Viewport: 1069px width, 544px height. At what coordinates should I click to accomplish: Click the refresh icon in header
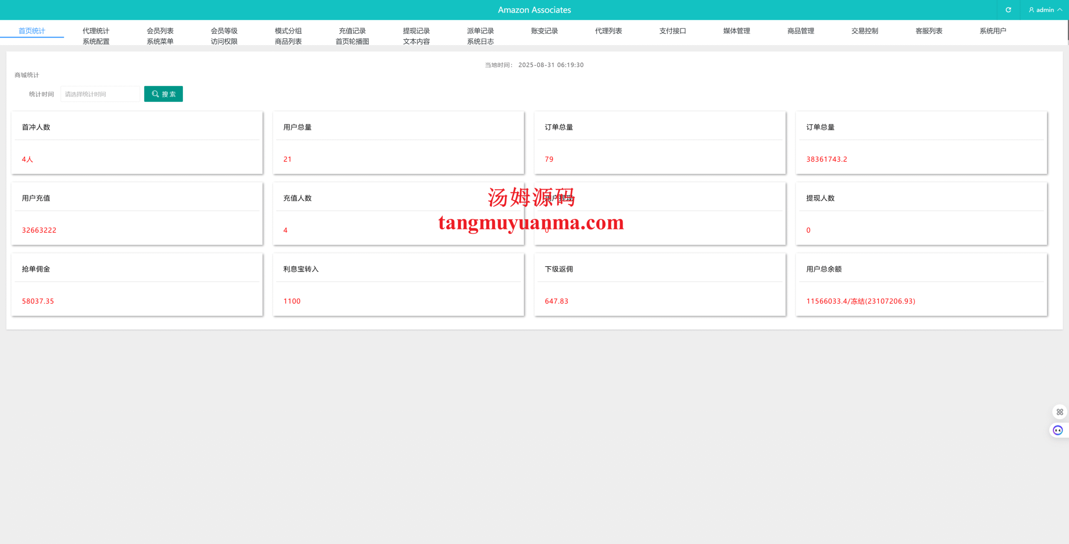coord(1008,10)
